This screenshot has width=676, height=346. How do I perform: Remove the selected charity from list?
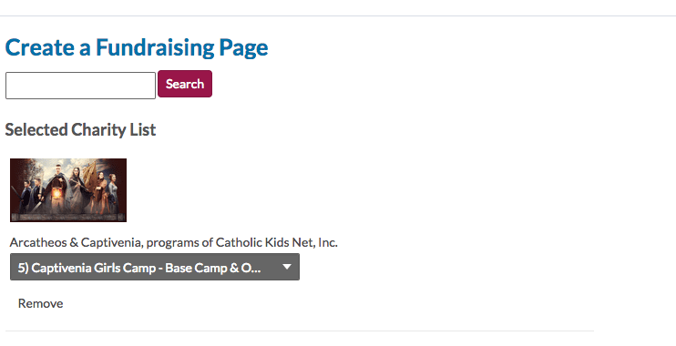(x=40, y=303)
